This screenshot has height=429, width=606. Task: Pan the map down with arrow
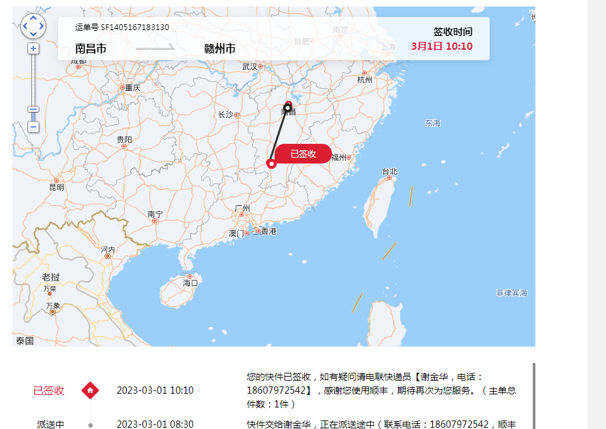click(x=33, y=34)
